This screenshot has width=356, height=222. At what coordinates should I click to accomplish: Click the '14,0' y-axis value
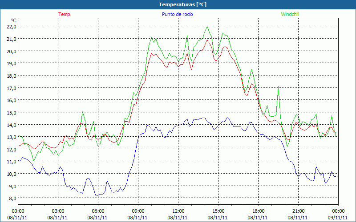coord(12,125)
